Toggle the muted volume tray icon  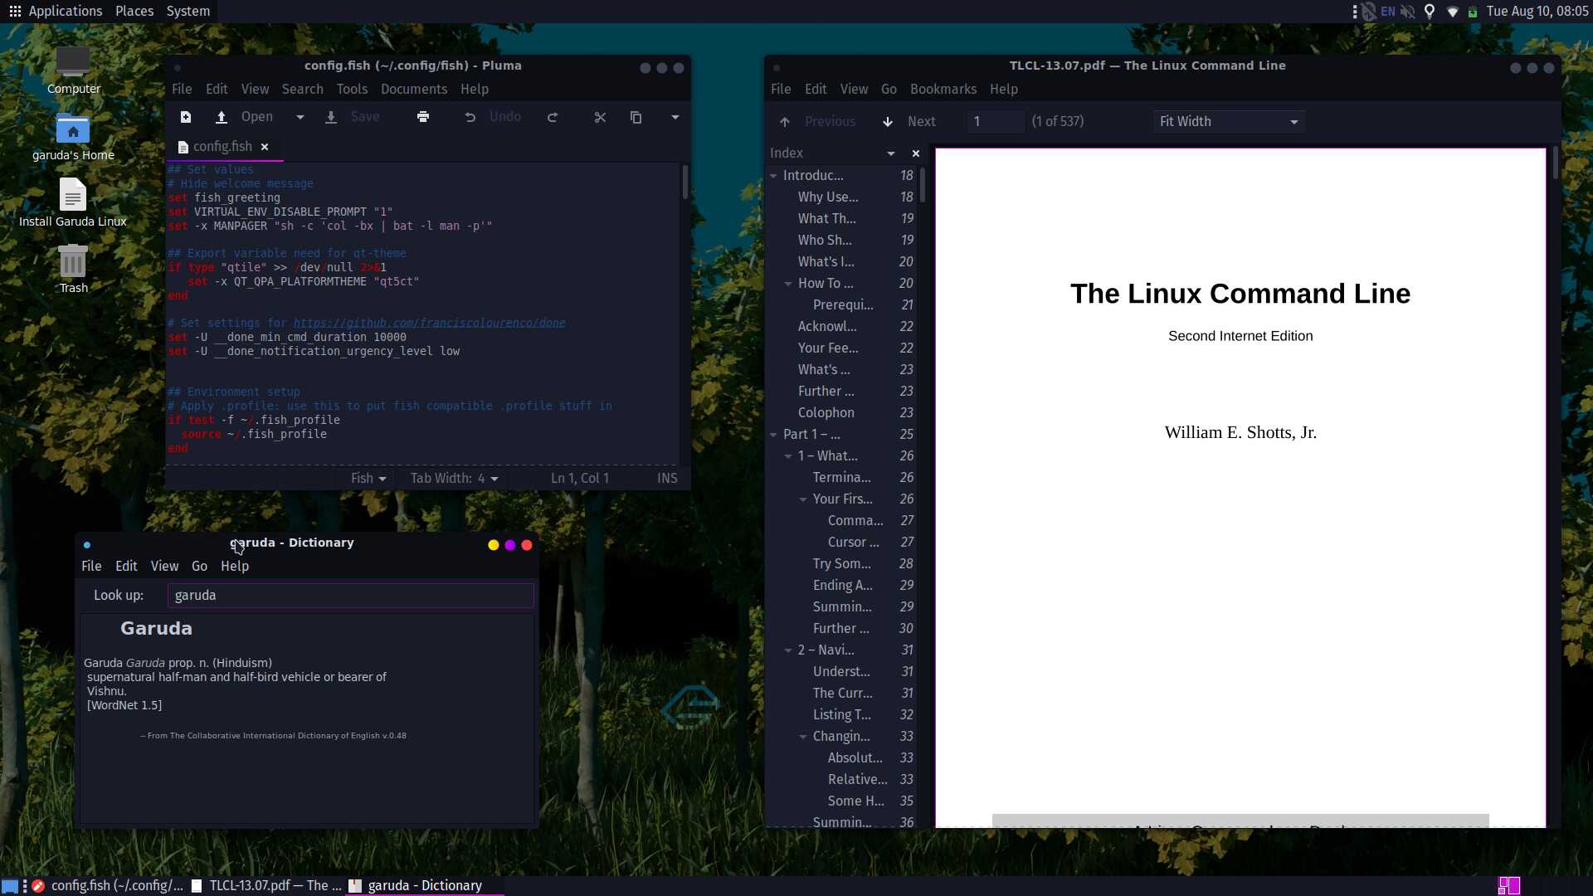click(x=1408, y=12)
